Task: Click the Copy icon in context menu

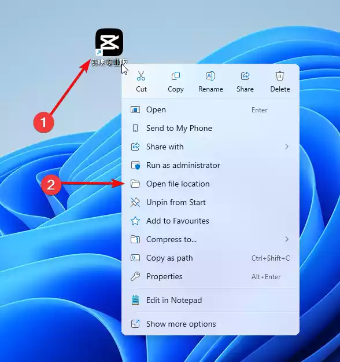Action: click(x=176, y=76)
